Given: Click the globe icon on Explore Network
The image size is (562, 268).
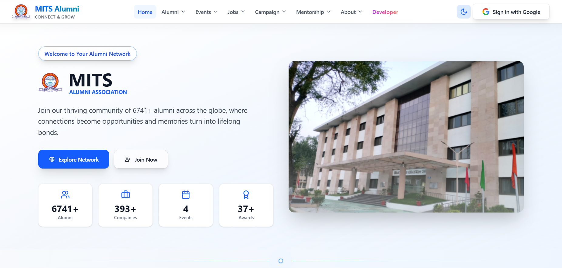Looking at the screenshot, I should pyautogui.click(x=52, y=159).
